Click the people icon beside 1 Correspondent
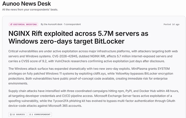Screen dimensions: 186x118 pyautogui.click(x=30, y=115)
